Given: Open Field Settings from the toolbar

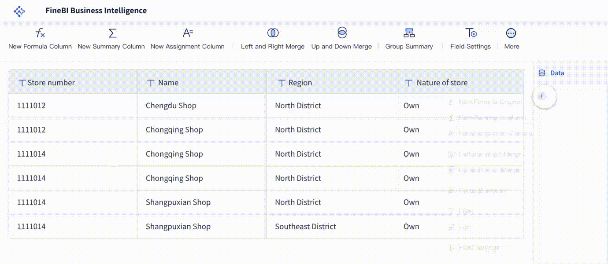Looking at the screenshot, I should (471, 39).
